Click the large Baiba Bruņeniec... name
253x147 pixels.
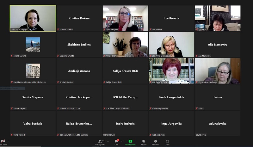[x=79, y=123]
